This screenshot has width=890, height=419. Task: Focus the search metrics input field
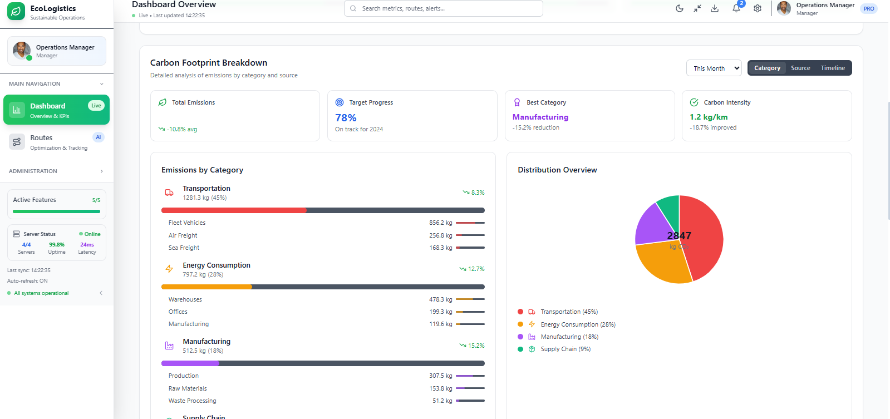(x=444, y=8)
